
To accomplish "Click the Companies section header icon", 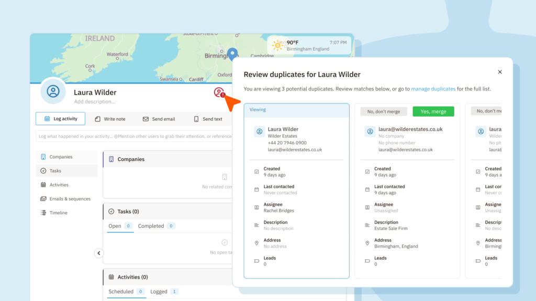I will 111,159.
